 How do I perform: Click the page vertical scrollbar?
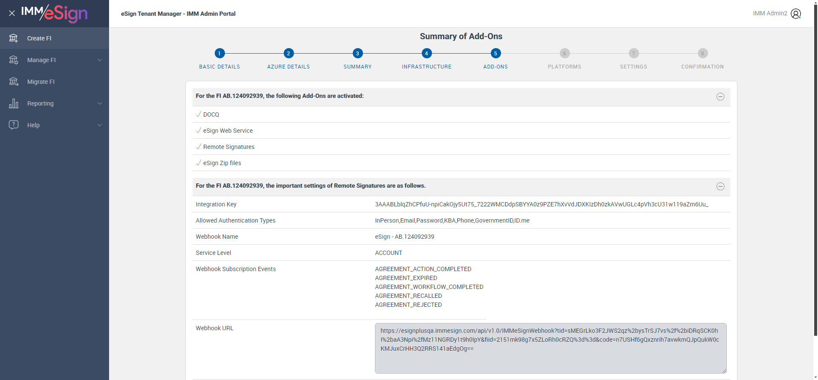(815, 170)
